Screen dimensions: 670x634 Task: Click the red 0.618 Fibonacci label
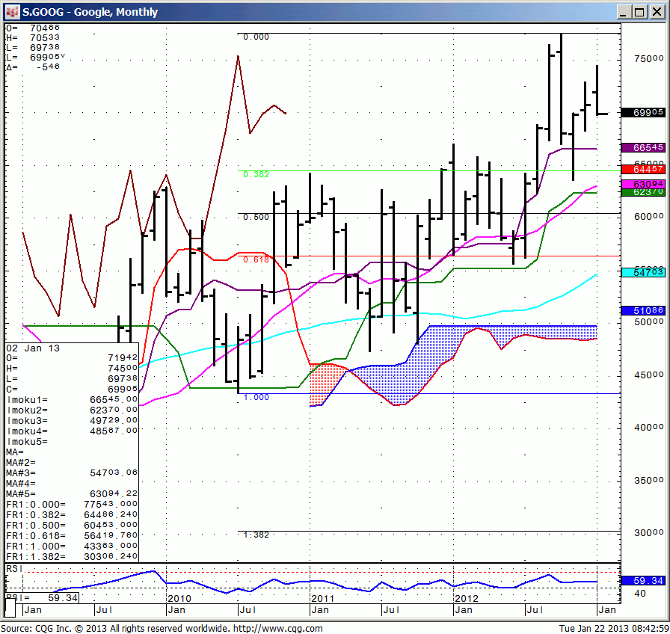click(256, 259)
